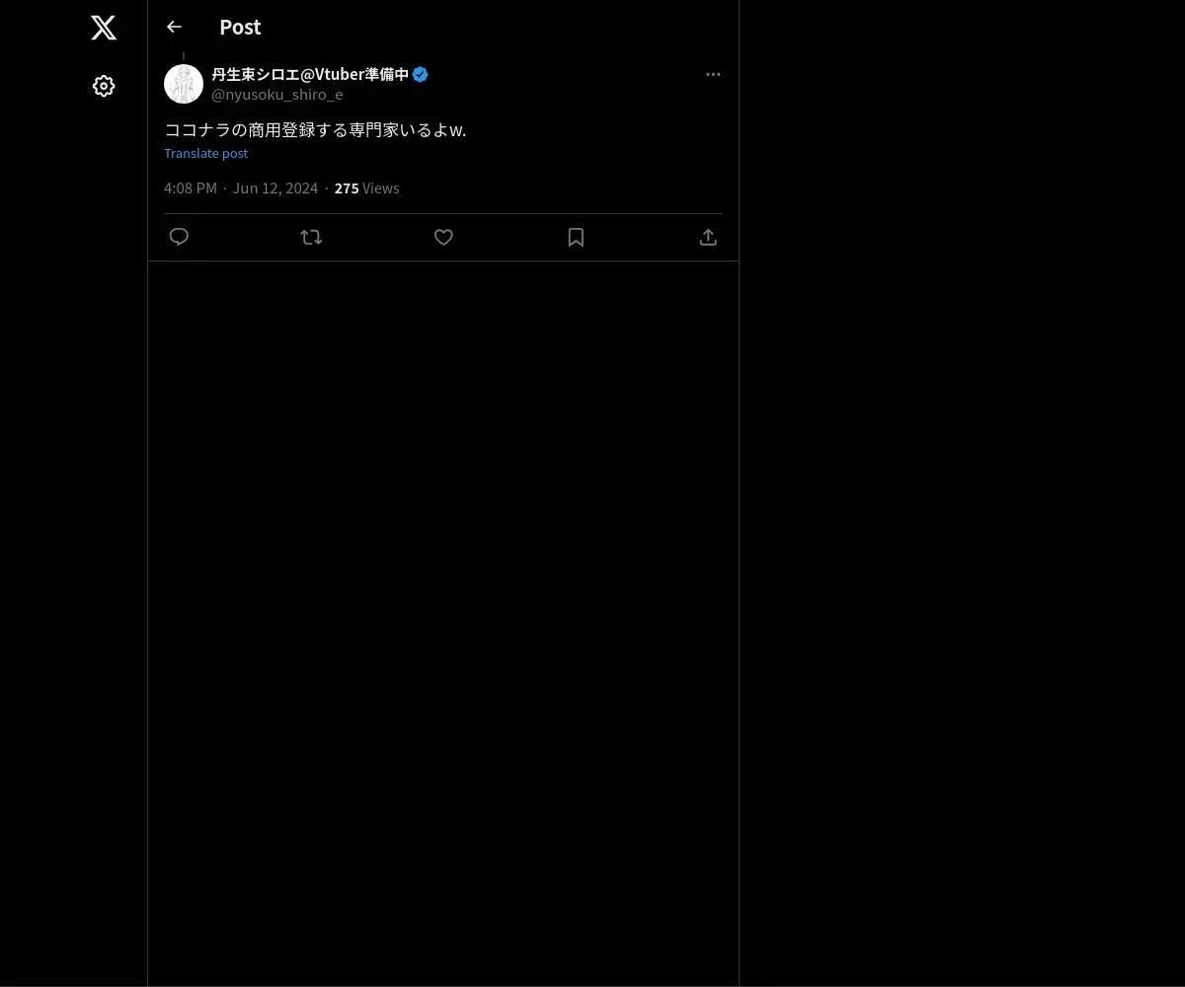Viewport: 1185px width, 987px height.
Task: Click the X logo in sidebar
Action: click(x=104, y=28)
